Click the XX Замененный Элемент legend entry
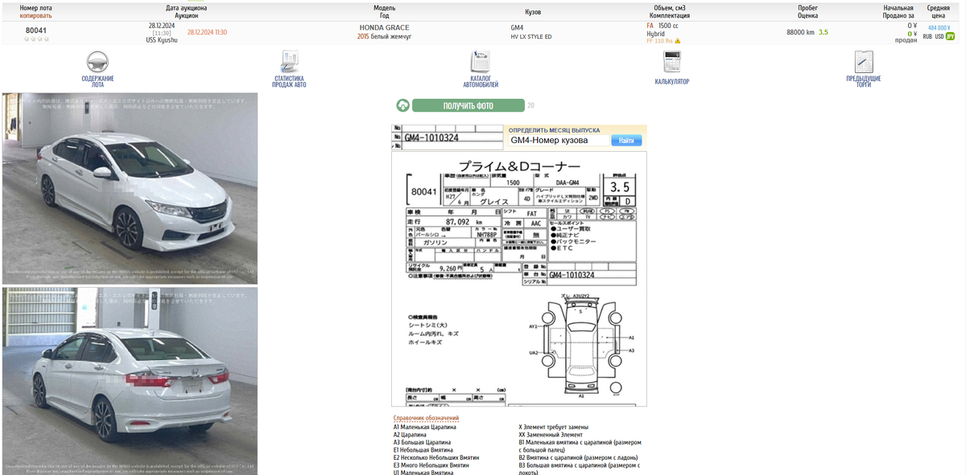The height and width of the screenshot is (475, 966). [x=551, y=435]
